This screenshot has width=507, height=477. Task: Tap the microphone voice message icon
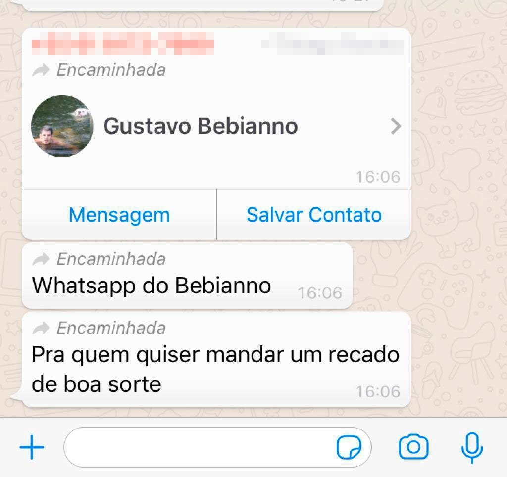coord(472,448)
